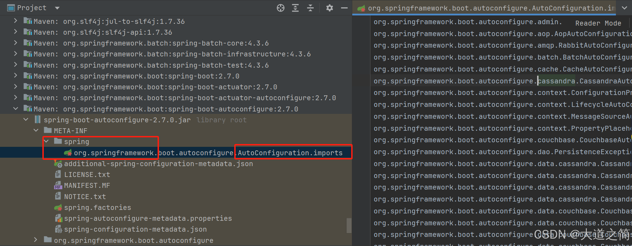
Task: Click the MANIFEST.MF file icon
Action: click(x=58, y=185)
